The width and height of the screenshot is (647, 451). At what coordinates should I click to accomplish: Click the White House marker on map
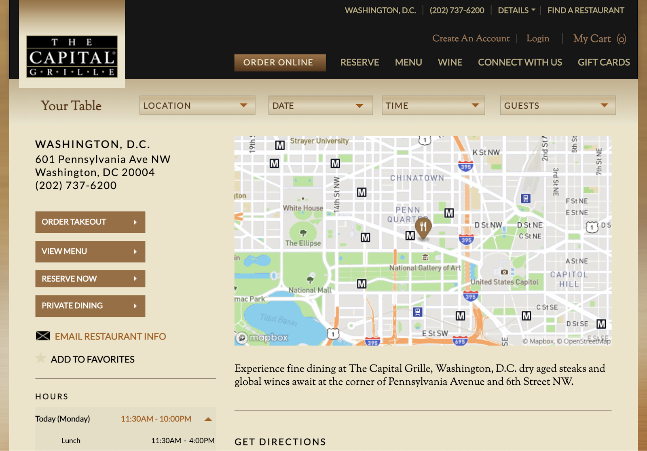click(x=303, y=199)
